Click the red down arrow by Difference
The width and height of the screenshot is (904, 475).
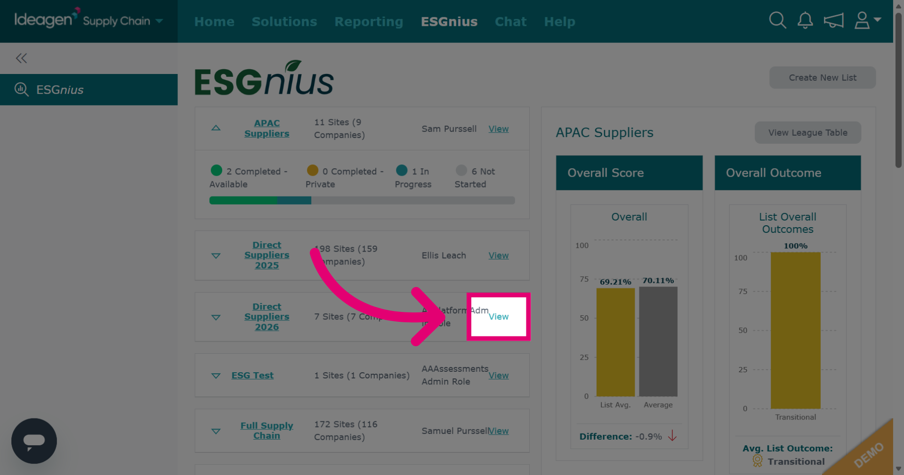672,435
